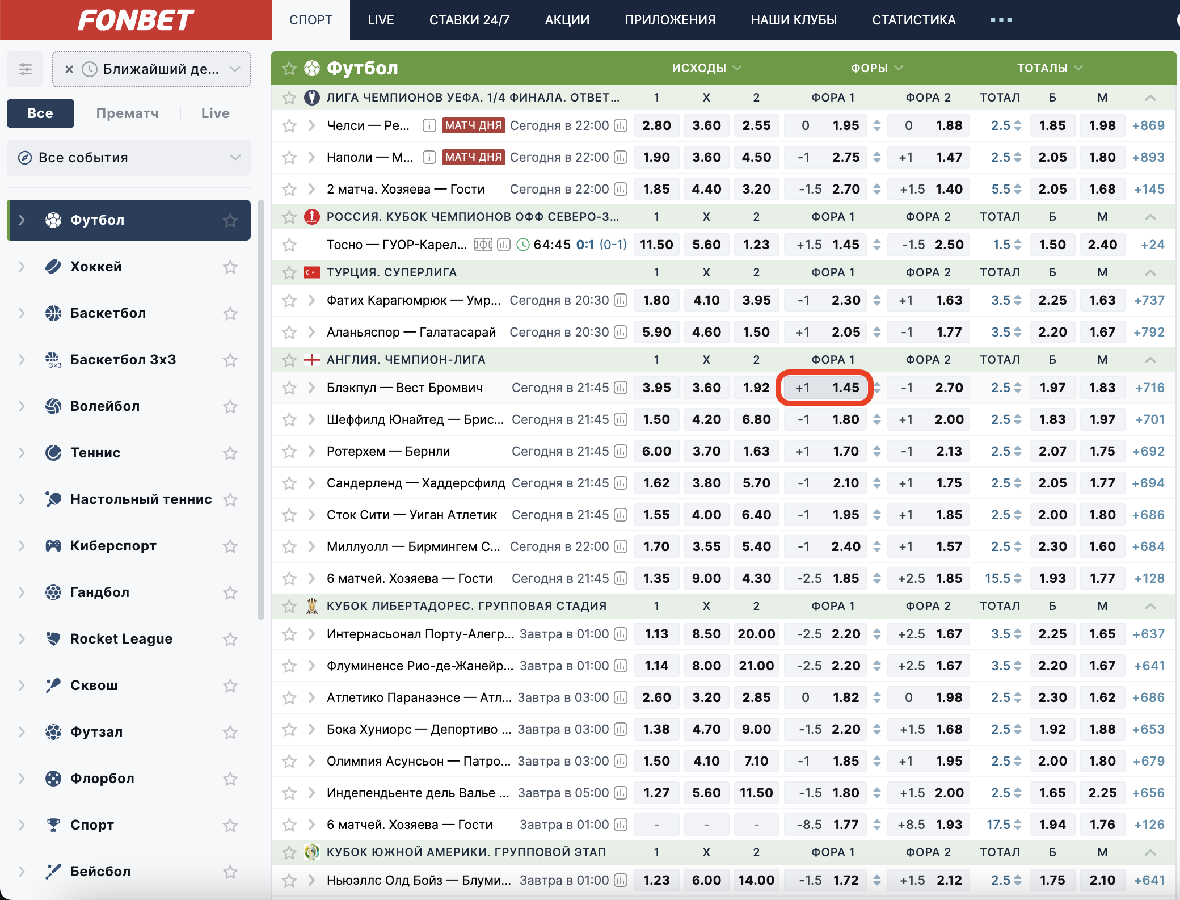Select the Футзал sport icon

(x=53, y=732)
